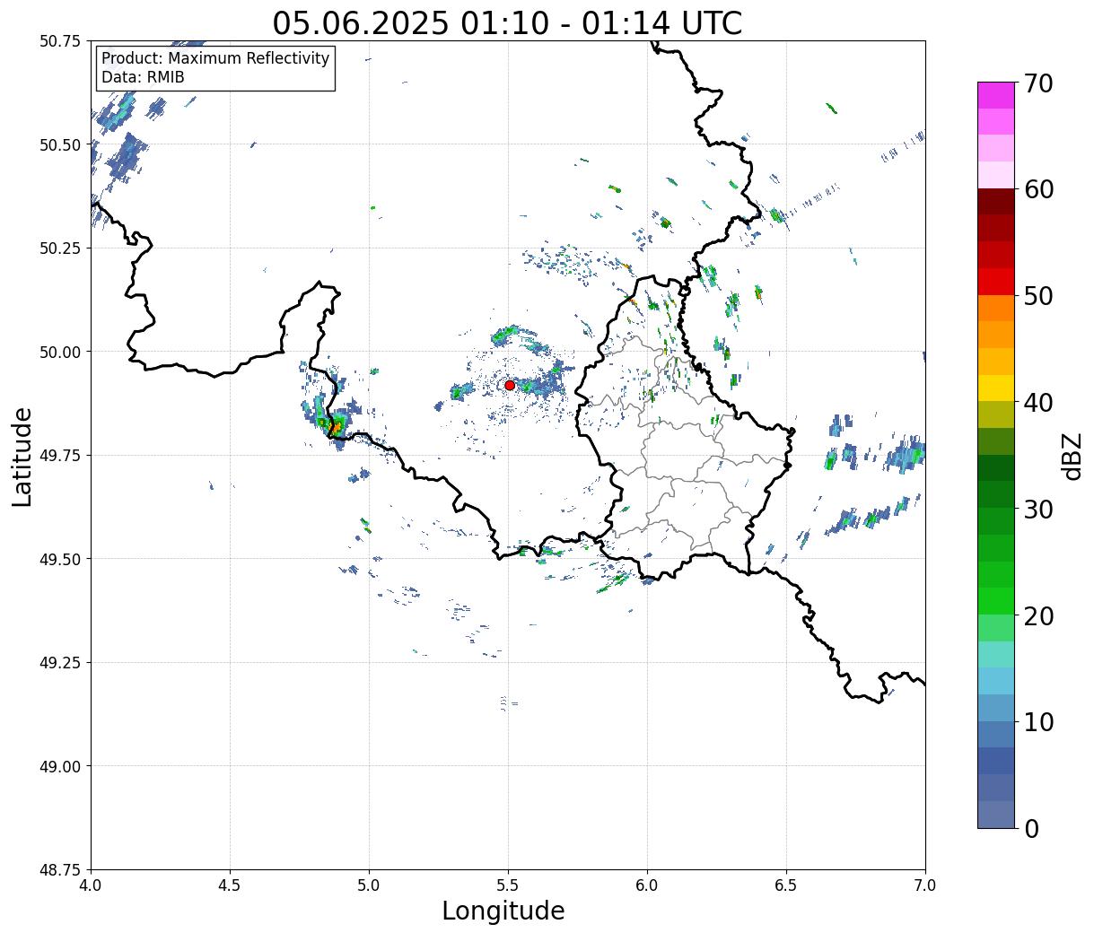Click the latitude tick label '48.75'
This screenshot has height=933, width=1094.
pos(60,870)
